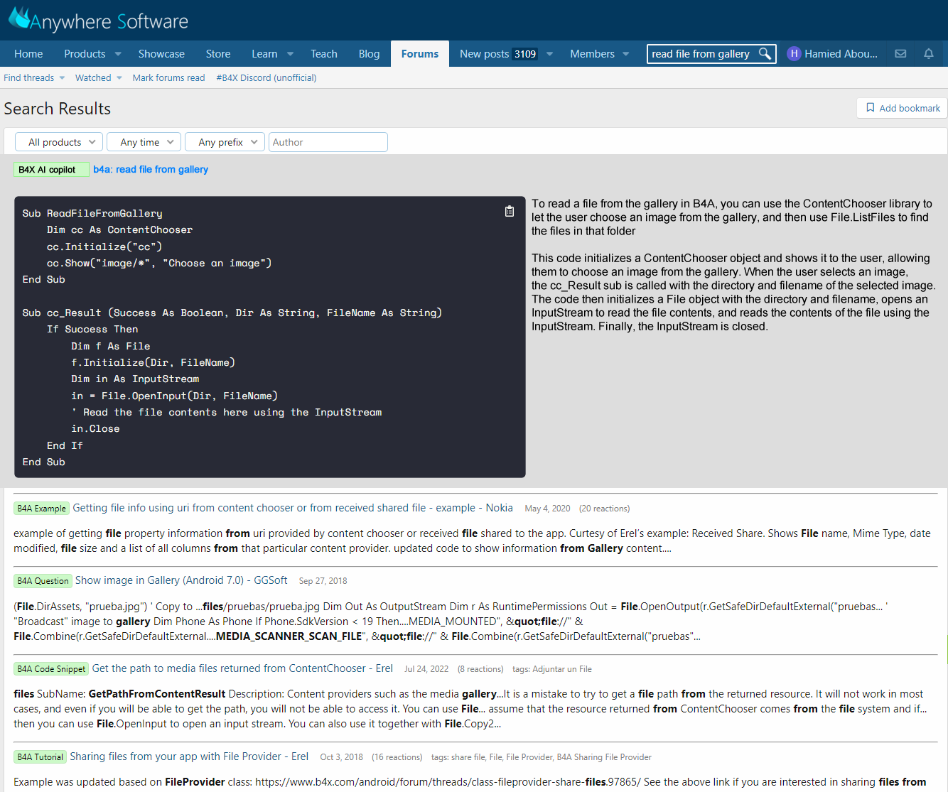Viewport: 948px width, 792px height.
Task: Click the 'Jul 24, 2022' date
Action: (x=426, y=669)
